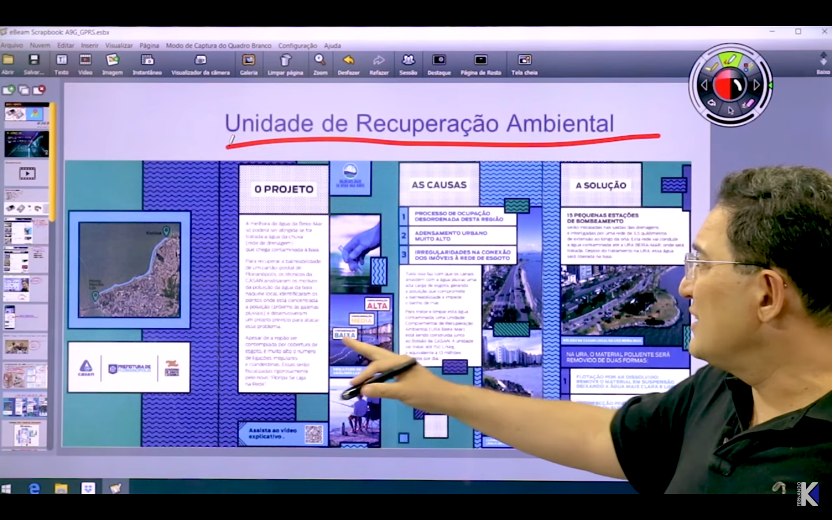832x520 pixels.
Task: Adjust pen thickness on the wheel's black half
Action: [x=739, y=86]
